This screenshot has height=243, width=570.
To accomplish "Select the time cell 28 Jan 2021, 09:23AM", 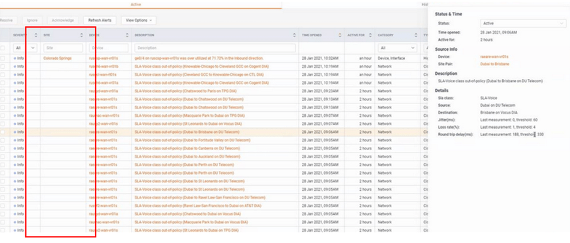I will click(x=320, y=91).
